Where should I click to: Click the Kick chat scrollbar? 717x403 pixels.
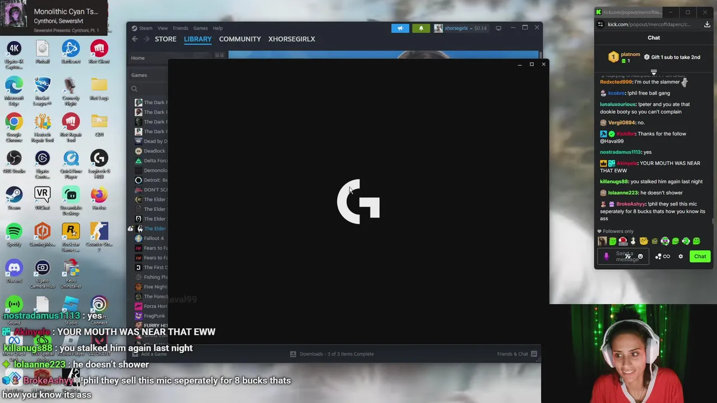tap(713, 222)
